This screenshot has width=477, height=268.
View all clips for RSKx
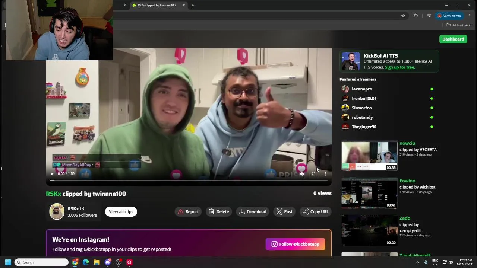[x=121, y=211]
